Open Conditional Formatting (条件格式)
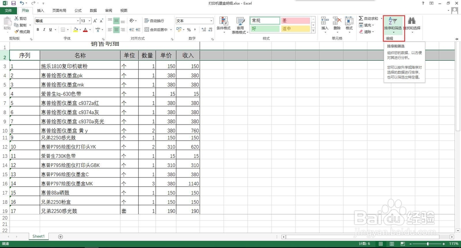Viewport: 461px width, 248px height. tap(224, 24)
